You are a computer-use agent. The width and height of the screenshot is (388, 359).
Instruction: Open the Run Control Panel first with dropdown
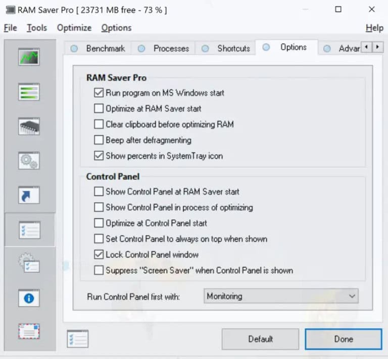tap(281, 296)
